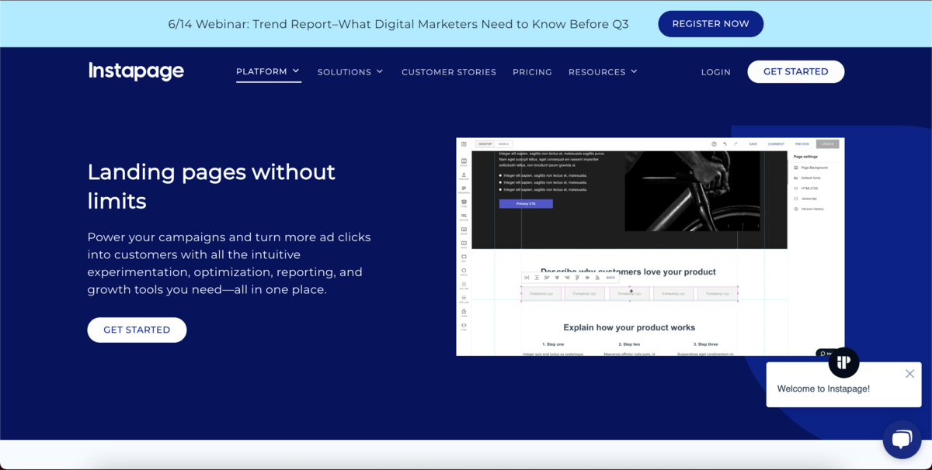Image resolution: width=932 pixels, height=470 pixels.
Task: Switch to Mobile view in editor preview
Action: click(x=503, y=144)
